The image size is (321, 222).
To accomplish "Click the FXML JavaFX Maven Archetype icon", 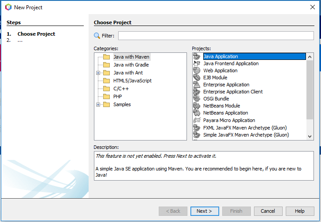I will pos(197,128).
